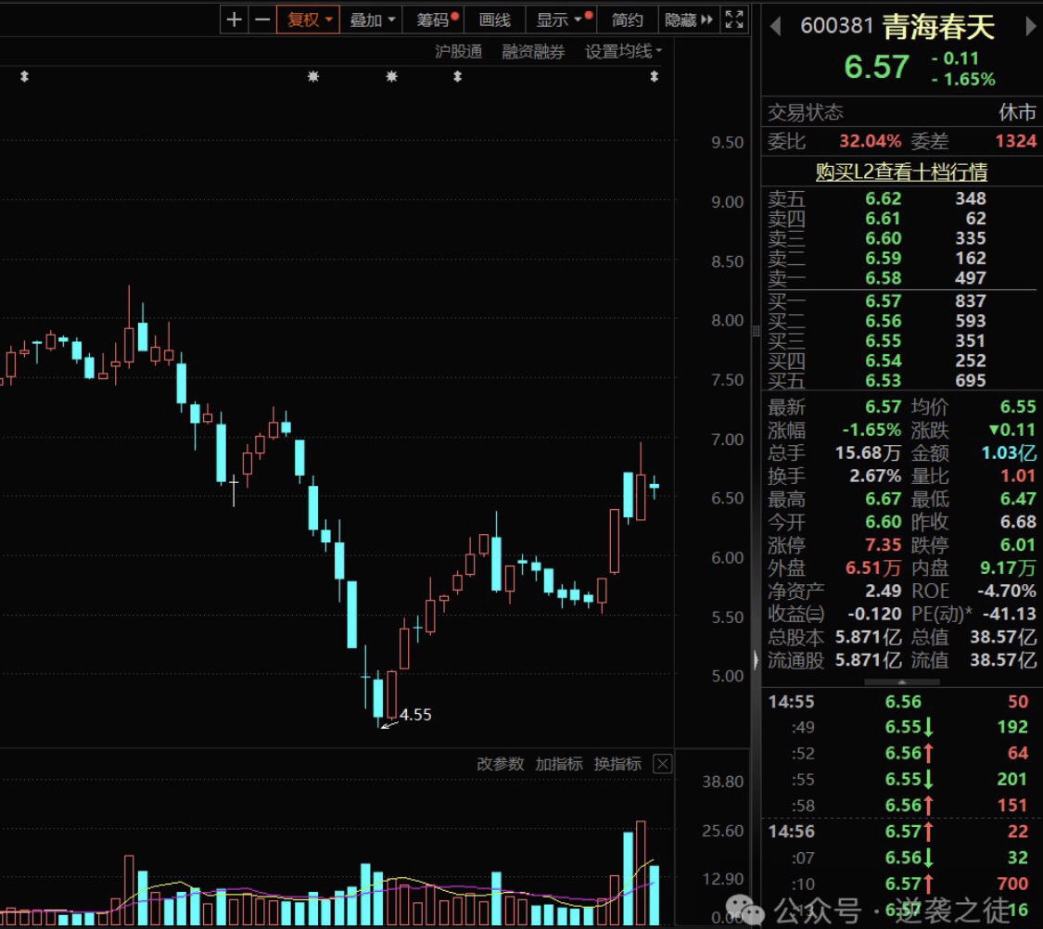
Task: Click the leftmost event marker above chart
Action: [25, 76]
